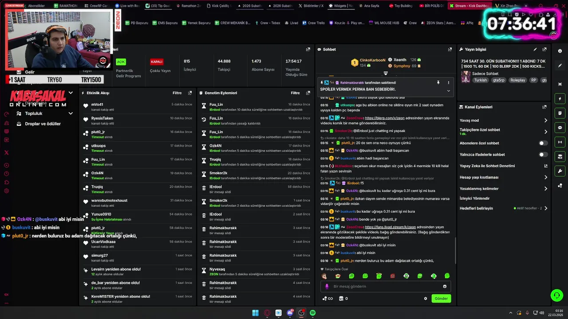Viewport: 568px width, 319px height.
Task: Pop out the Yayın bilgisi panel
Action: click(544, 50)
